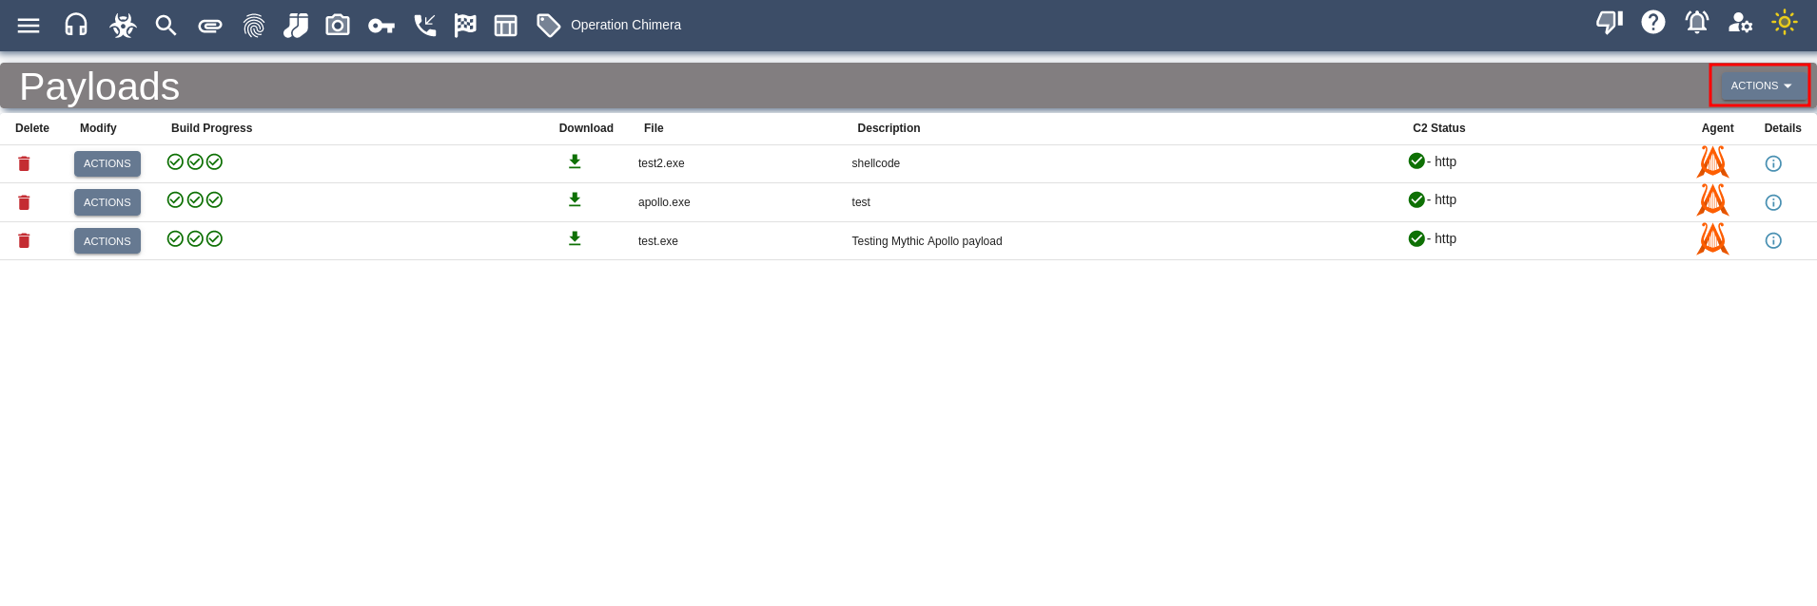
Task: Click the Download column header
Action: (x=586, y=128)
